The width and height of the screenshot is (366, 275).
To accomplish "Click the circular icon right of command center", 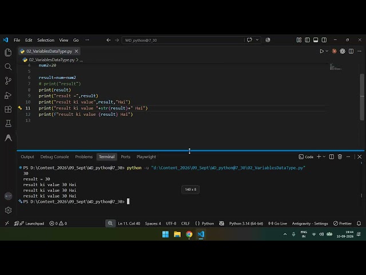I will click(x=268, y=40).
